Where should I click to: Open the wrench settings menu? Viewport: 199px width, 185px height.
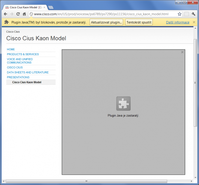pyautogui.click(x=193, y=14)
